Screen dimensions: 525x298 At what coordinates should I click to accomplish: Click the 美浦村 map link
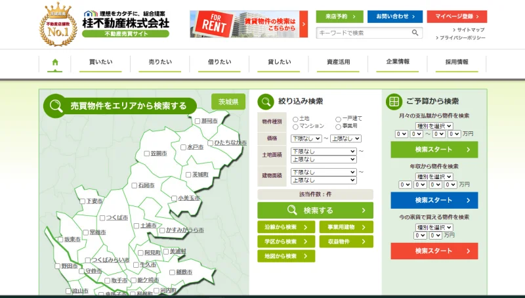178,251
